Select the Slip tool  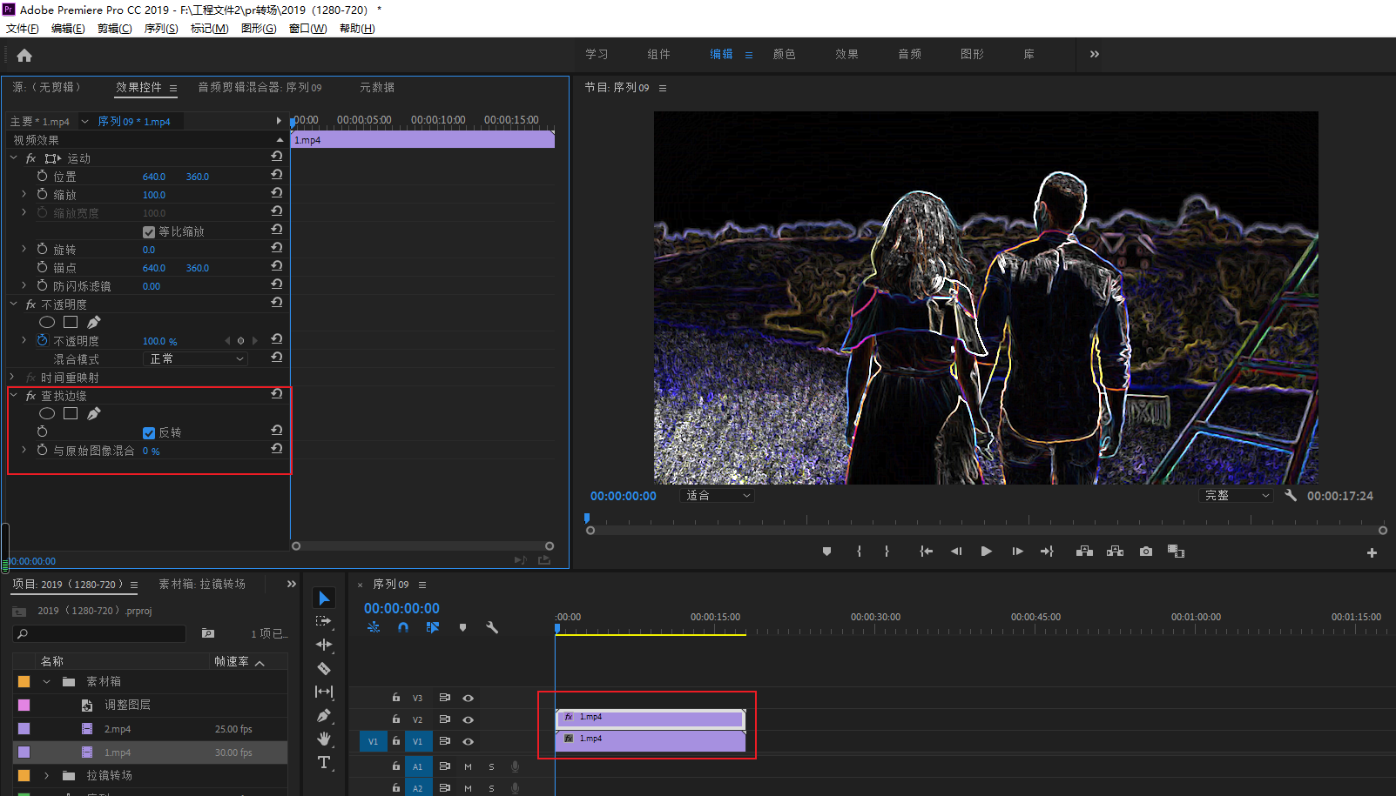tap(324, 692)
